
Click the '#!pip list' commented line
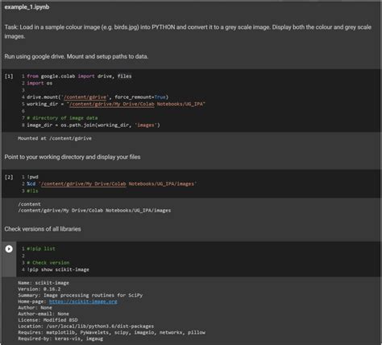[41, 249]
